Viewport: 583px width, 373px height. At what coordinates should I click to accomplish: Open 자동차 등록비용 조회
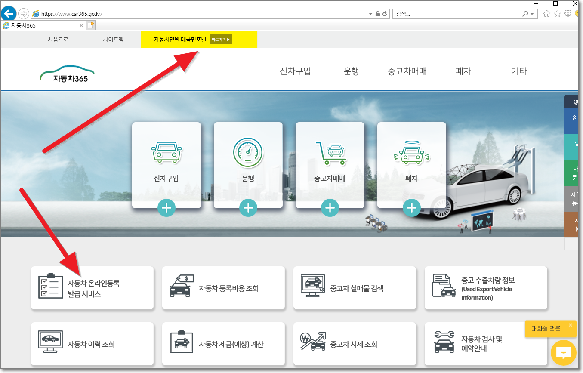tap(223, 288)
